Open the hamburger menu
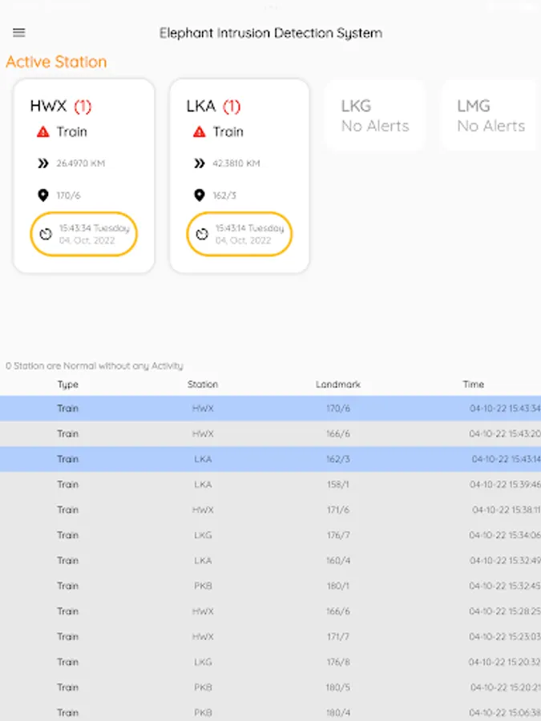This screenshot has width=541, height=721. [x=19, y=33]
